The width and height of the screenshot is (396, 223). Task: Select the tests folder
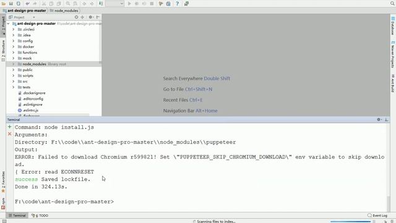click(26, 87)
